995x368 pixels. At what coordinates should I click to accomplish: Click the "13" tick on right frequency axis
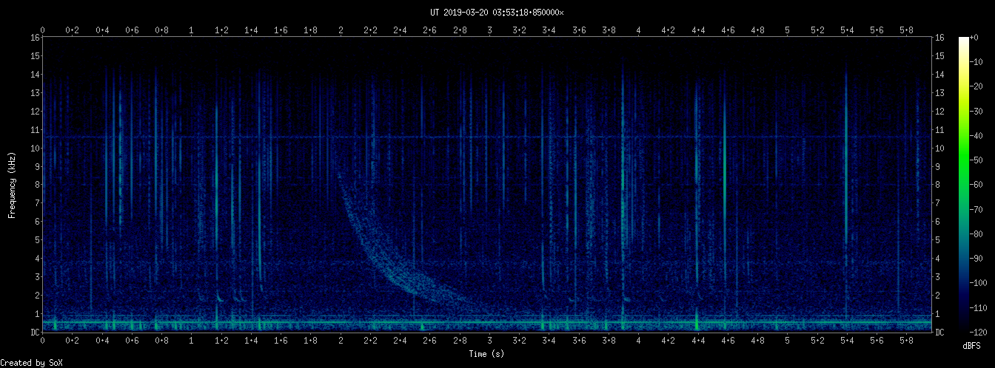pyautogui.click(x=940, y=92)
